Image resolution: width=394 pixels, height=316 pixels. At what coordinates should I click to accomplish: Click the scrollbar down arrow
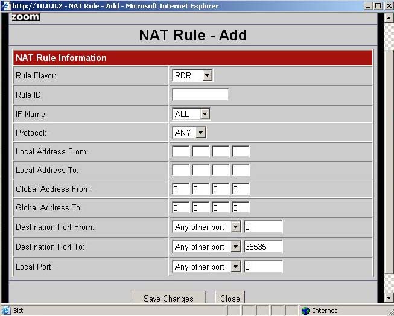pos(389,298)
